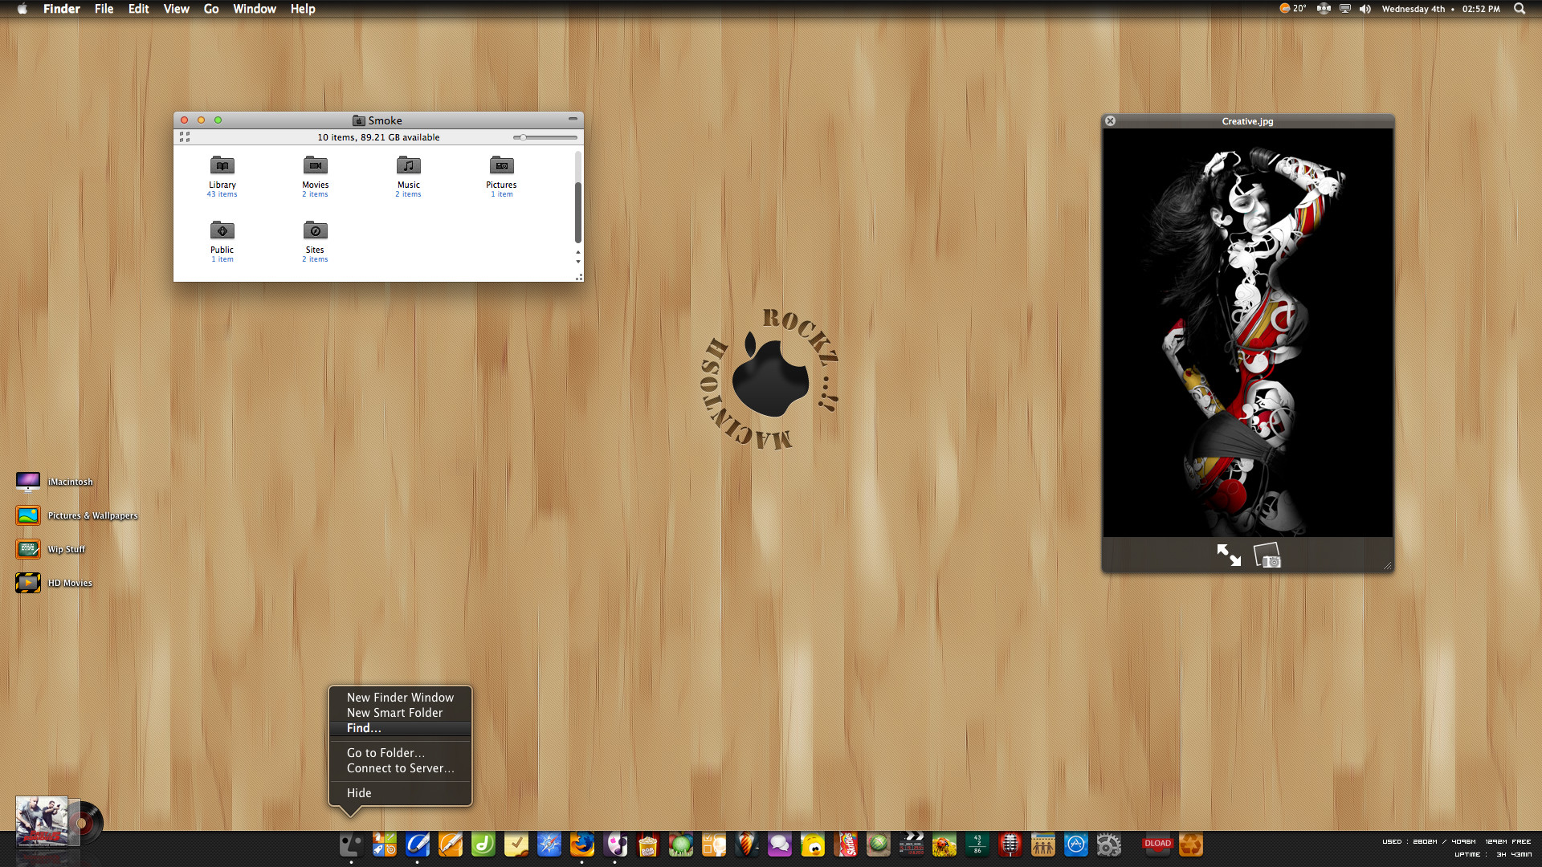Open the Apple menu

tap(22, 9)
